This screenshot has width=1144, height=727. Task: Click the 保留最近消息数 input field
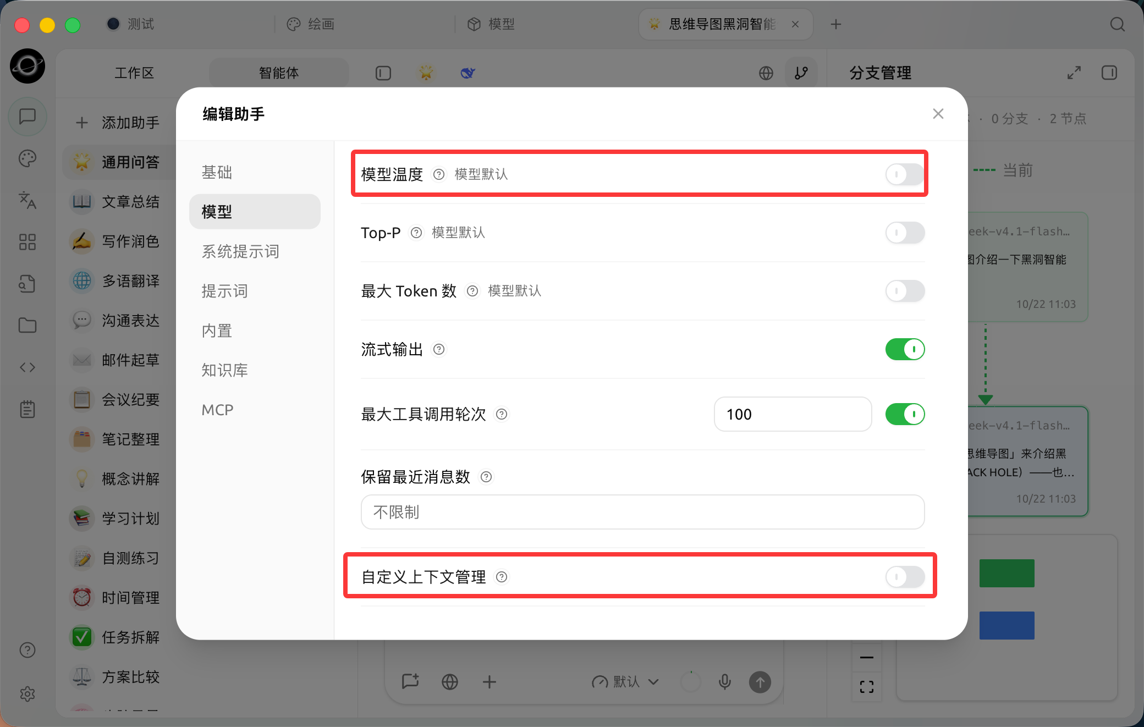coord(642,512)
